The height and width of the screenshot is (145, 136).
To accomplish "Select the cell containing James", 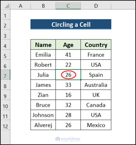I will [43, 85].
